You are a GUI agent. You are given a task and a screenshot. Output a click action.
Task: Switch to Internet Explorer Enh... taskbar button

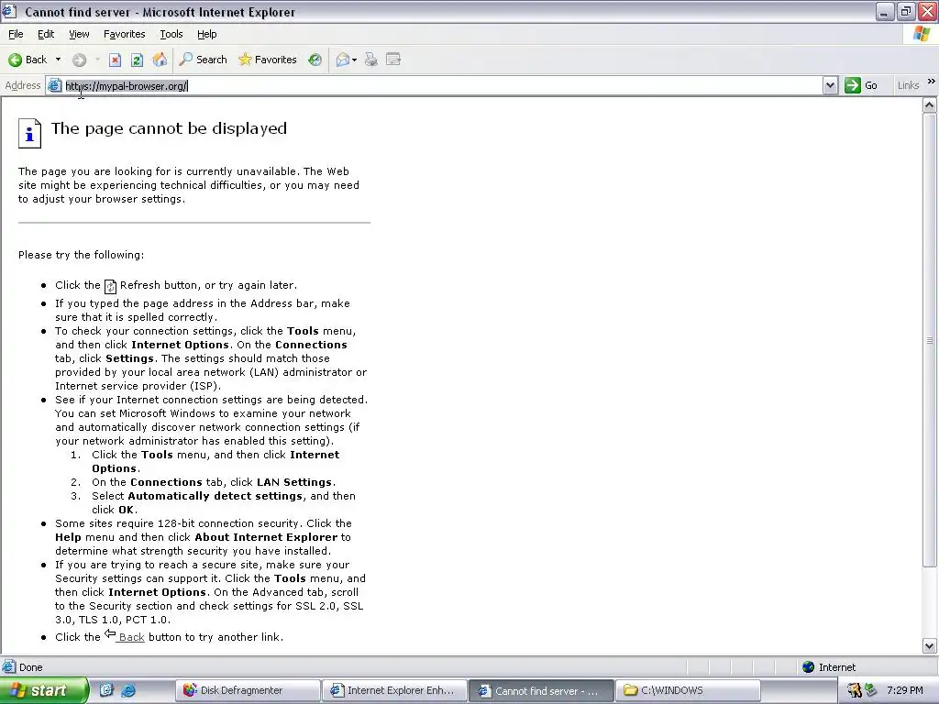click(394, 690)
